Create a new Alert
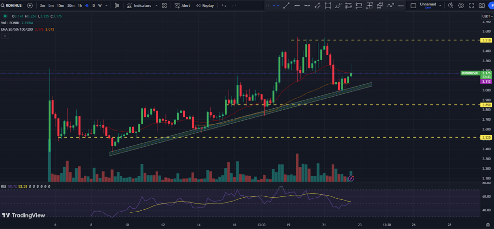The height and width of the screenshot is (229, 494). click(x=182, y=5)
